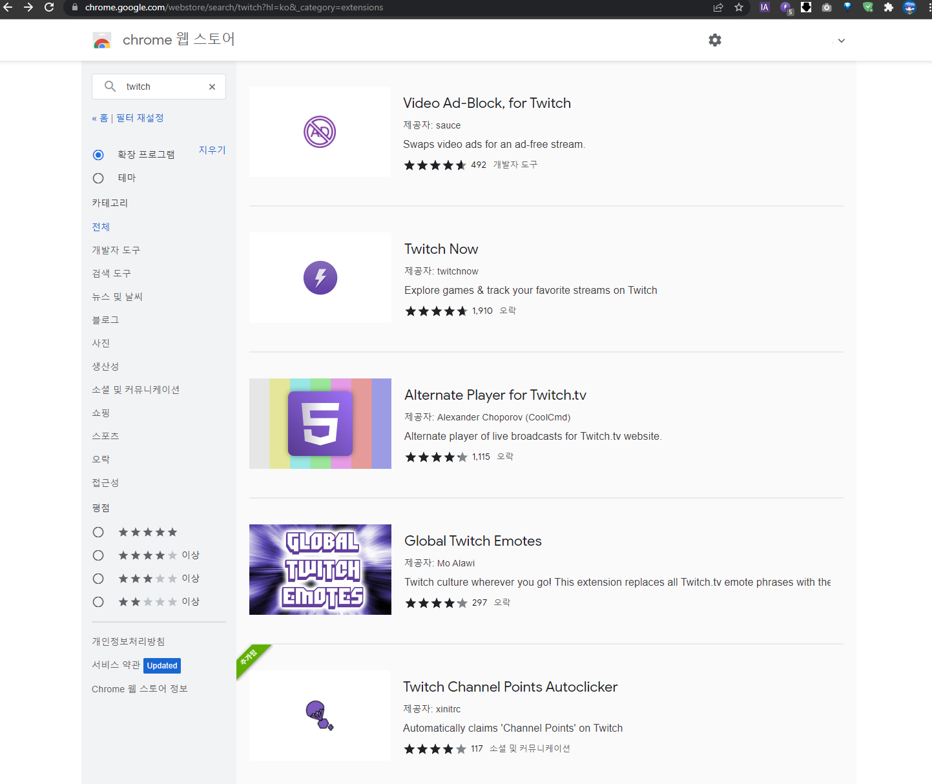Select the 생산성 category
This screenshot has height=784, width=932.
point(105,366)
